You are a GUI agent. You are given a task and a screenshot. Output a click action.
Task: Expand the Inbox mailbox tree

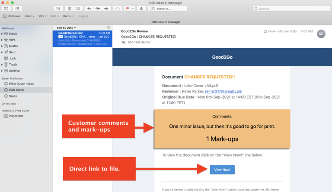[2, 34]
